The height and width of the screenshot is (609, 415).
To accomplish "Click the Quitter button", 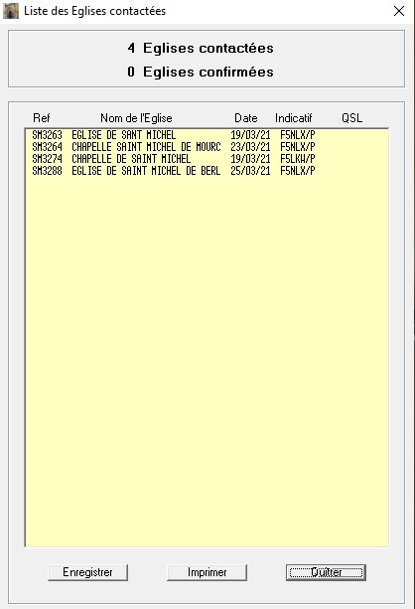I will coord(326,572).
